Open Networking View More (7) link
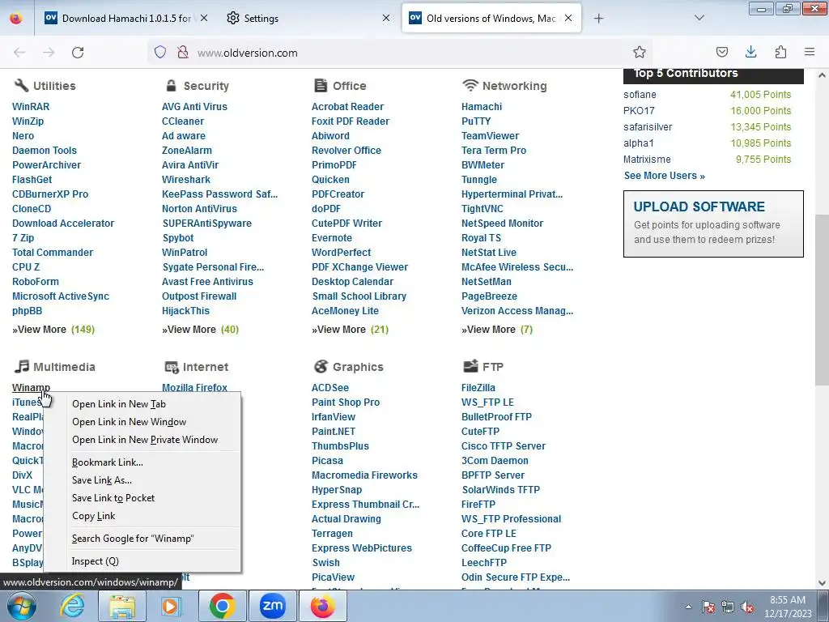Image resolution: width=829 pixels, height=622 pixels. [x=497, y=330]
